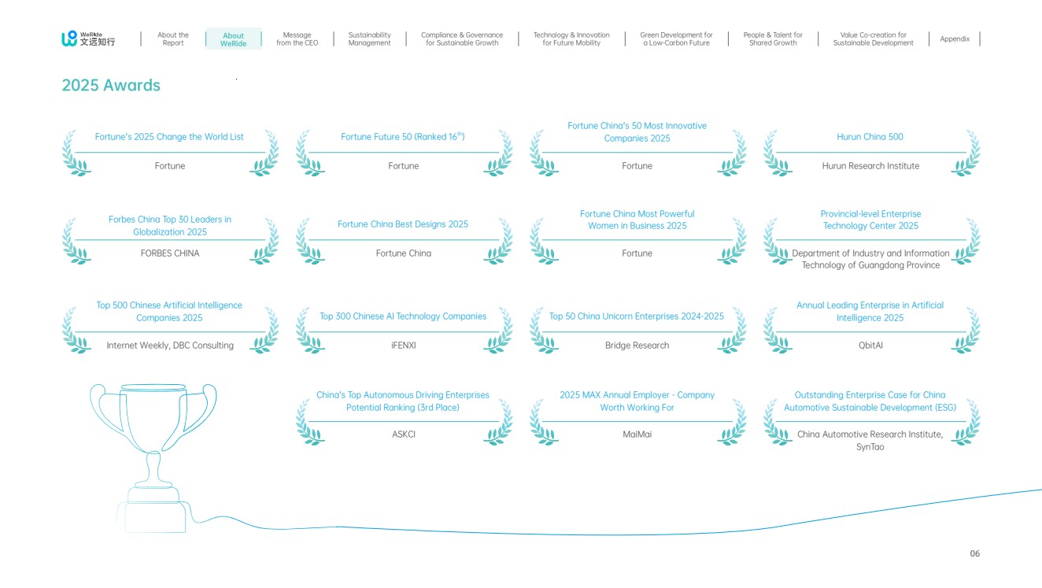The height and width of the screenshot is (588, 1042).
Task: Go to Message from the CEO
Action: coord(297,39)
